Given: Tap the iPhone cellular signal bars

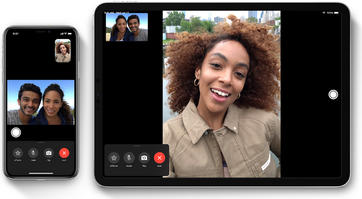Looking at the screenshot, I should 62,34.
